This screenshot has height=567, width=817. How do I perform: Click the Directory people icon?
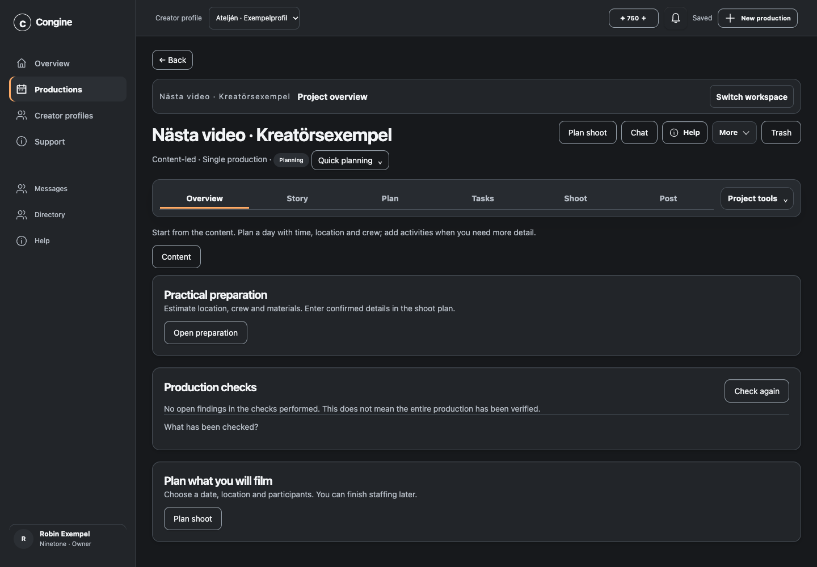(x=22, y=215)
